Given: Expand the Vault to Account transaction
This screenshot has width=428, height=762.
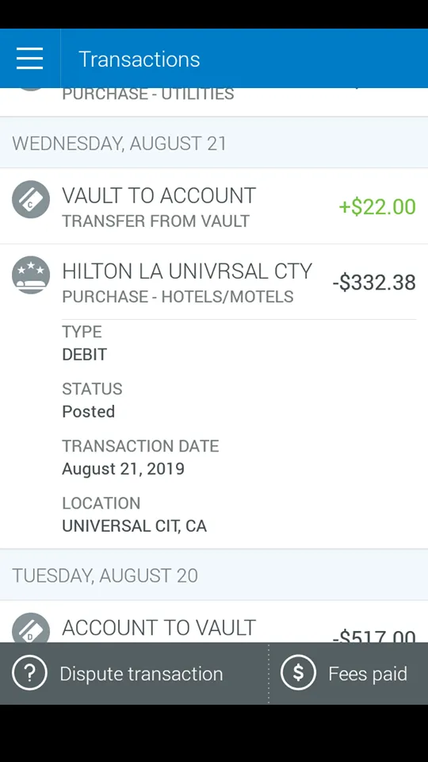Looking at the screenshot, I should [214, 206].
